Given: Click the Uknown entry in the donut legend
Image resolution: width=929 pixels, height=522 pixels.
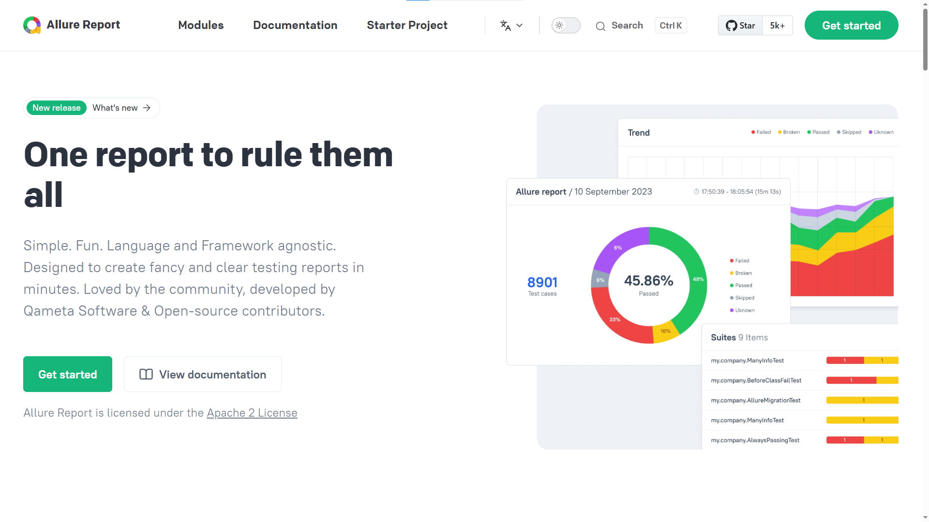Looking at the screenshot, I should pos(742,310).
